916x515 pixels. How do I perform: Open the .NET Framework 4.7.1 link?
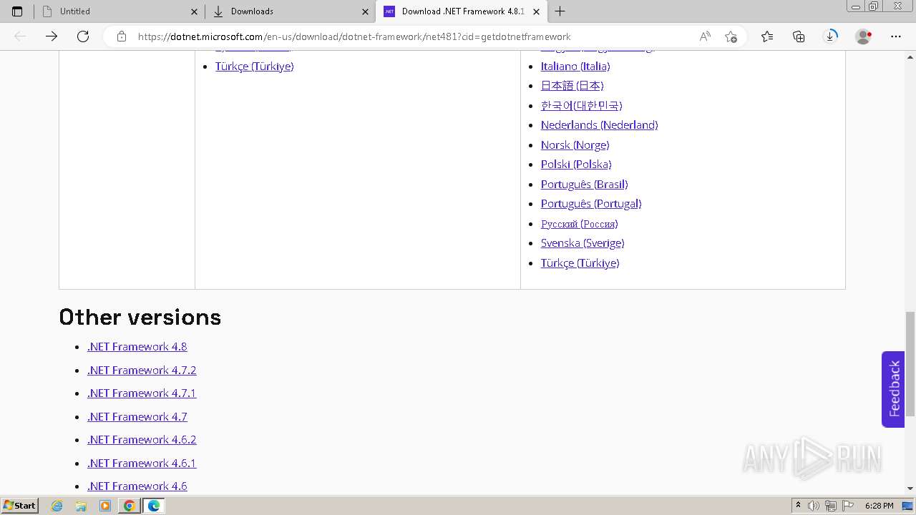pos(142,393)
